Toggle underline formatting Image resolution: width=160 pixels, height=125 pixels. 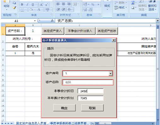33,4
